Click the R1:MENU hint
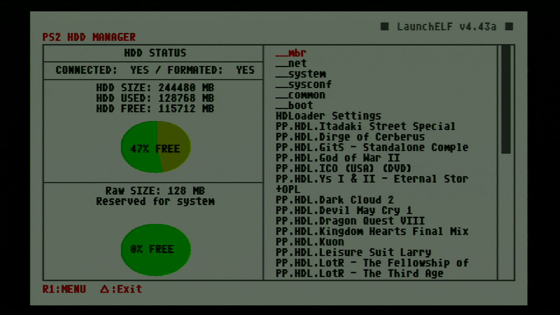Image resolution: width=560 pixels, height=315 pixels. click(x=64, y=289)
